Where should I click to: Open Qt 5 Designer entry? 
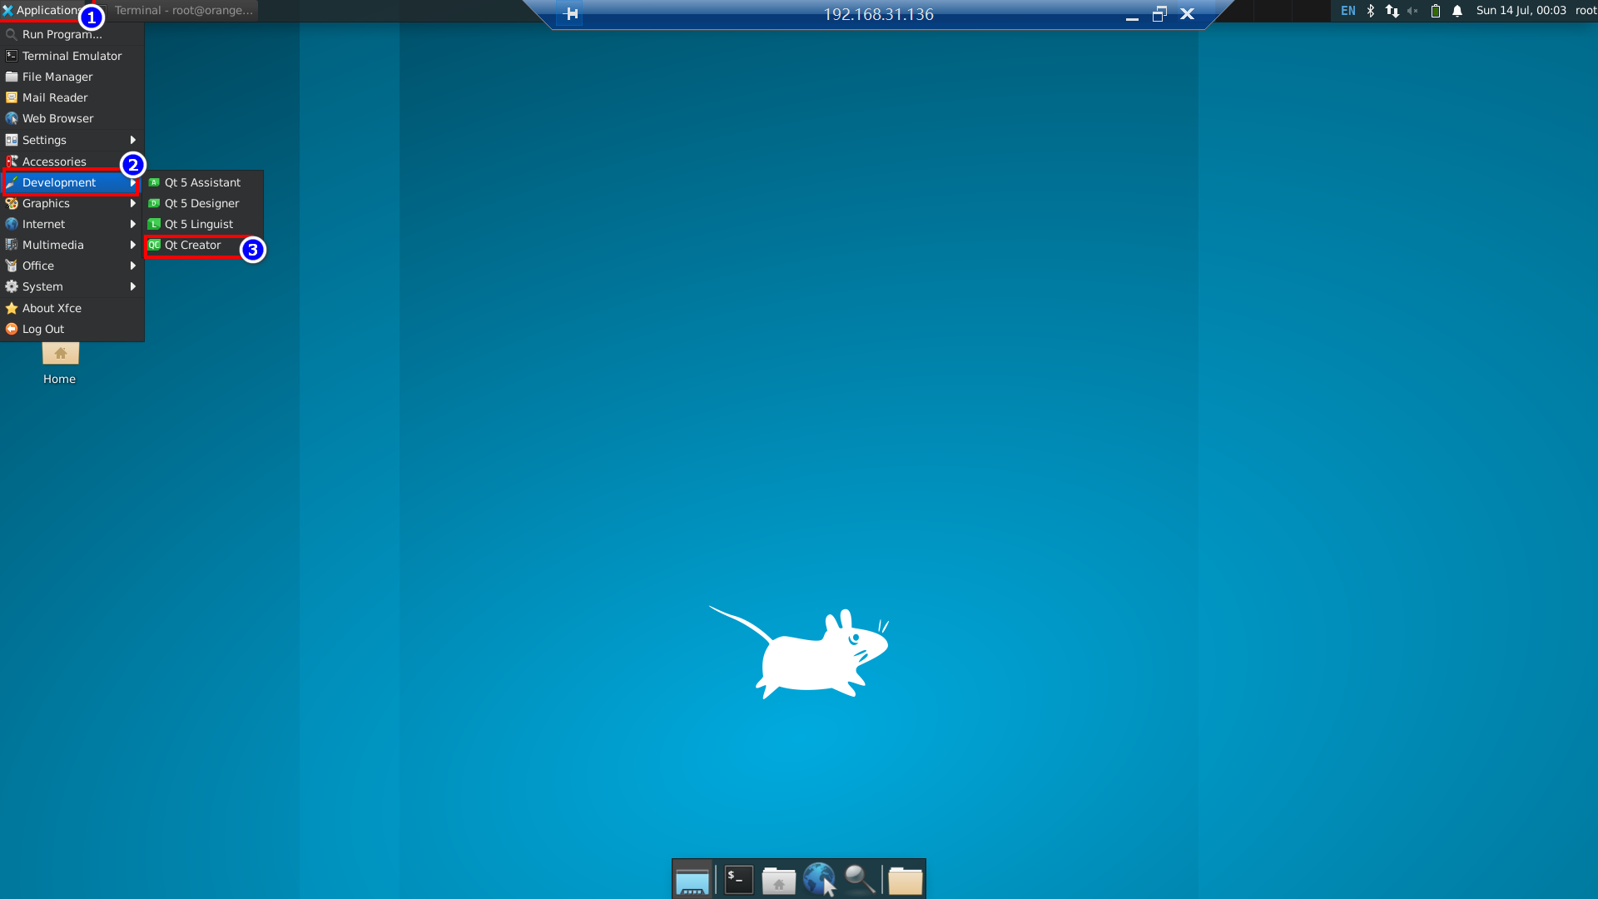coord(201,204)
